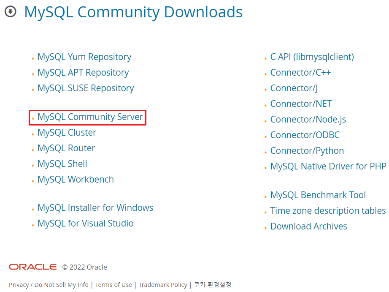The width and height of the screenshot is (389, 292).
Task: Open Terms of Use footer link
Action: tap(113, 285)
